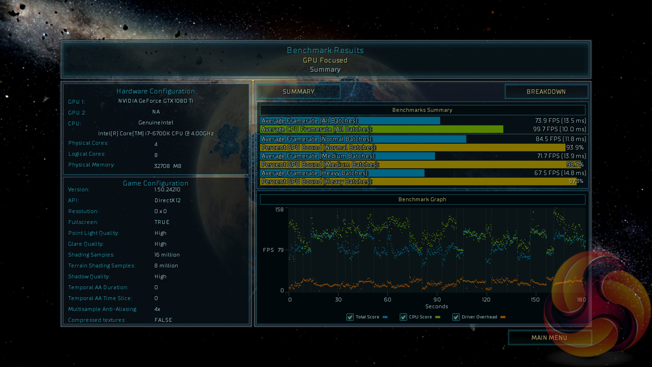Click the Hardware Configuration heading
This screenshot has width=652, height=367.
tap(155, 91)
